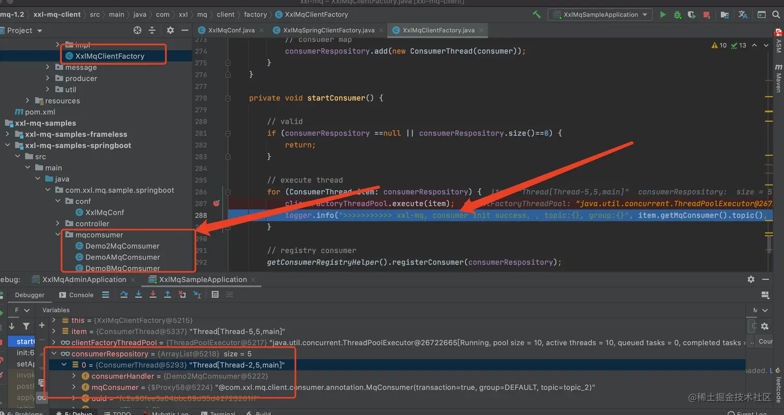
Task: Filter frames using the funnel icon
Action: 26,326
